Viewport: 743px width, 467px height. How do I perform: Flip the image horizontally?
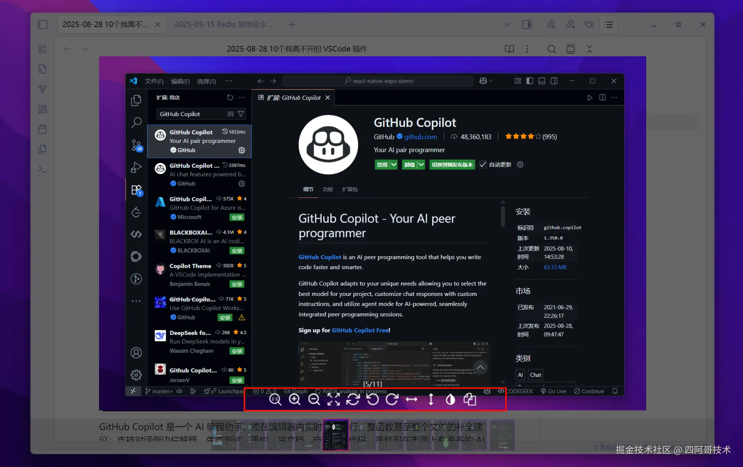click(411, 400)
